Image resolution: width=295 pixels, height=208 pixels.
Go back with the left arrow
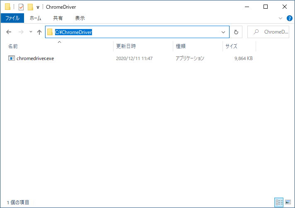(x=9, y=32)
